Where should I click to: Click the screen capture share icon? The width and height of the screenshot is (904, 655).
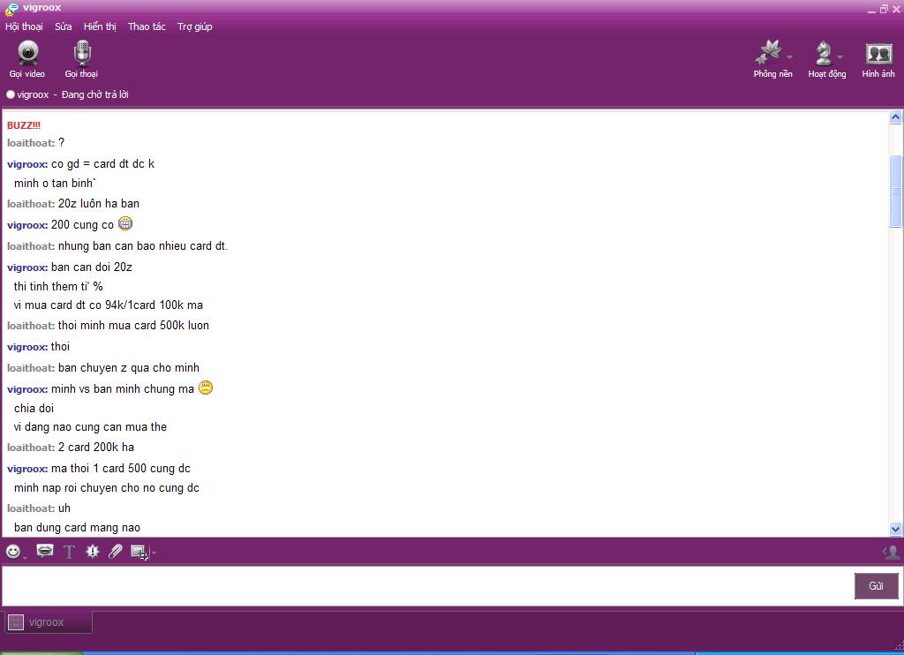[x=139, y=553]
